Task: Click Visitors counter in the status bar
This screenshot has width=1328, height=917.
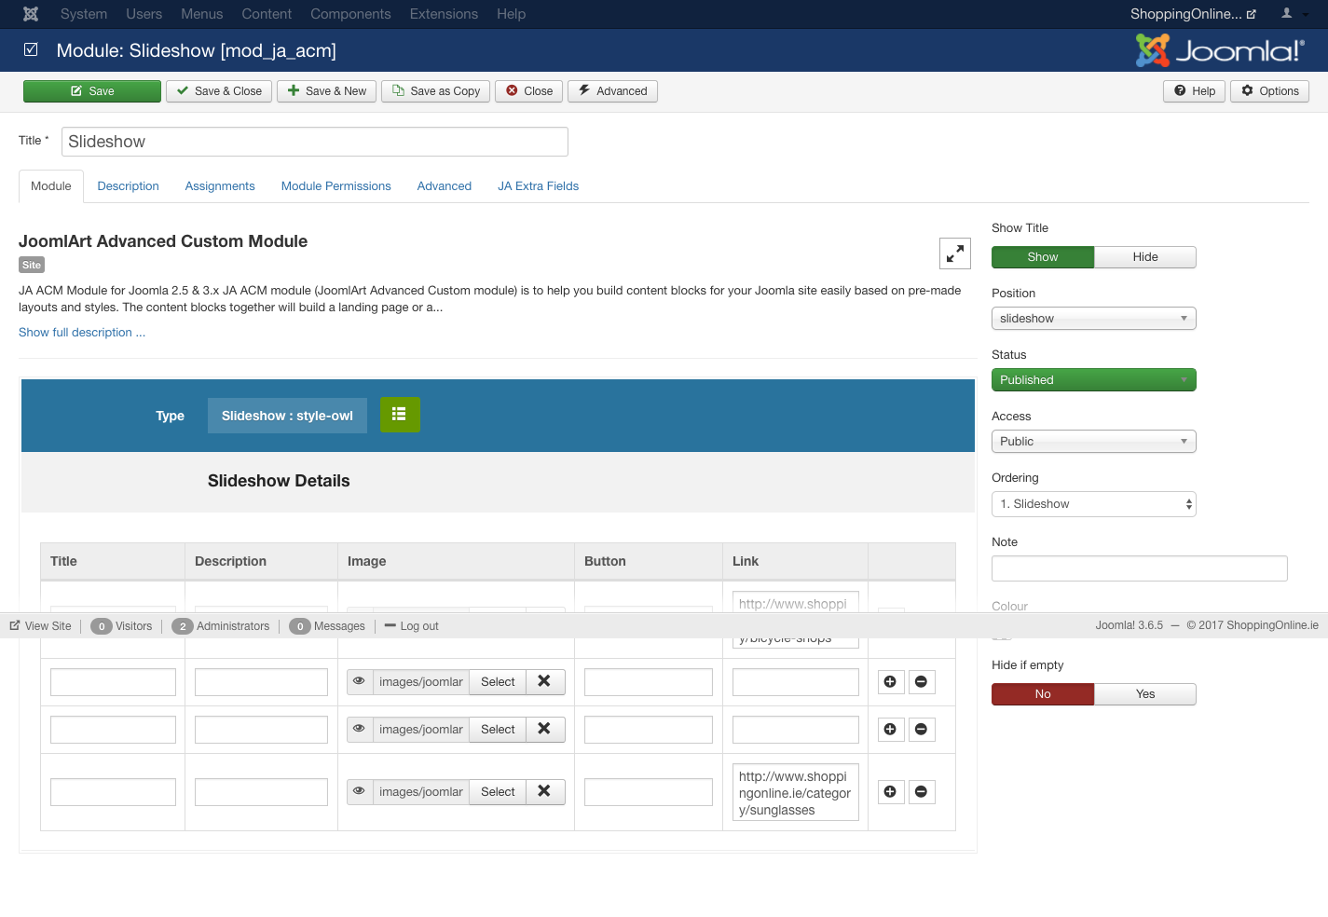Action: click(121, 626)
